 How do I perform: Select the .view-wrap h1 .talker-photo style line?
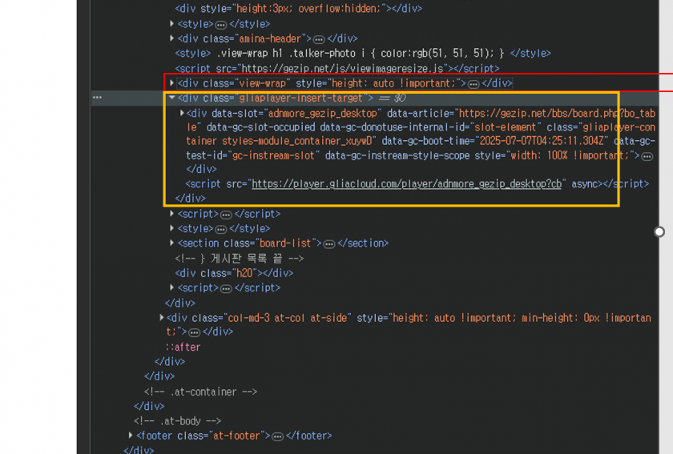363,53
